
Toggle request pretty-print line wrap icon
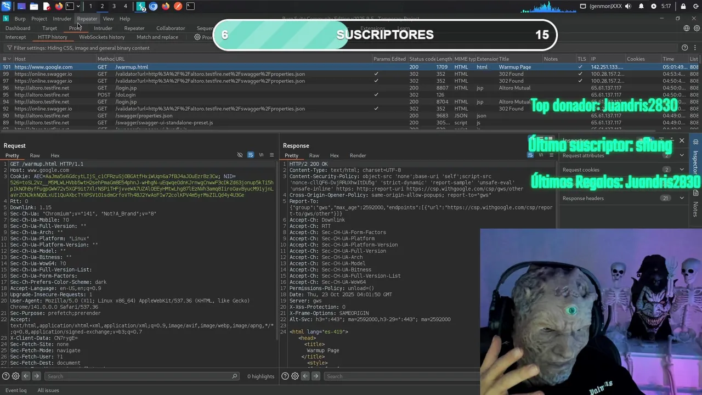tap(251, 155)
